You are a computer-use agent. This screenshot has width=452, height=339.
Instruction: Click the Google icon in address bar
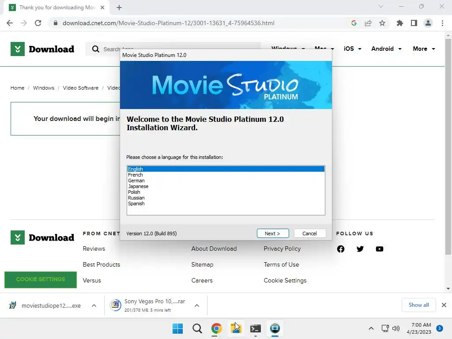354,23
